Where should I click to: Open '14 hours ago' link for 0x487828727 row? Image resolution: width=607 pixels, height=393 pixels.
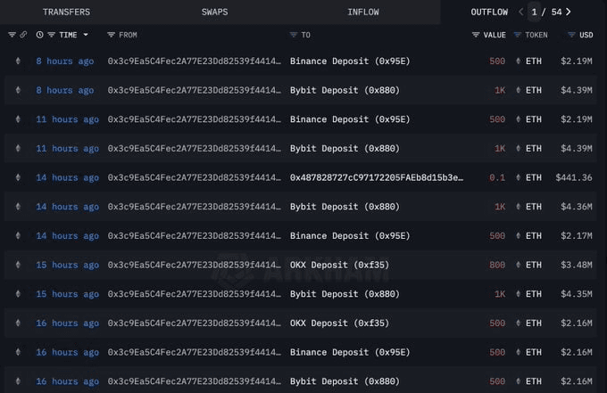point(67,177)
